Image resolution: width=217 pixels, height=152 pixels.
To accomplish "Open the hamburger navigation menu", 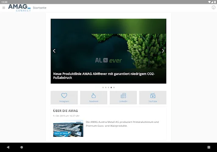I will pyautogui.click(x=4, y=8).
